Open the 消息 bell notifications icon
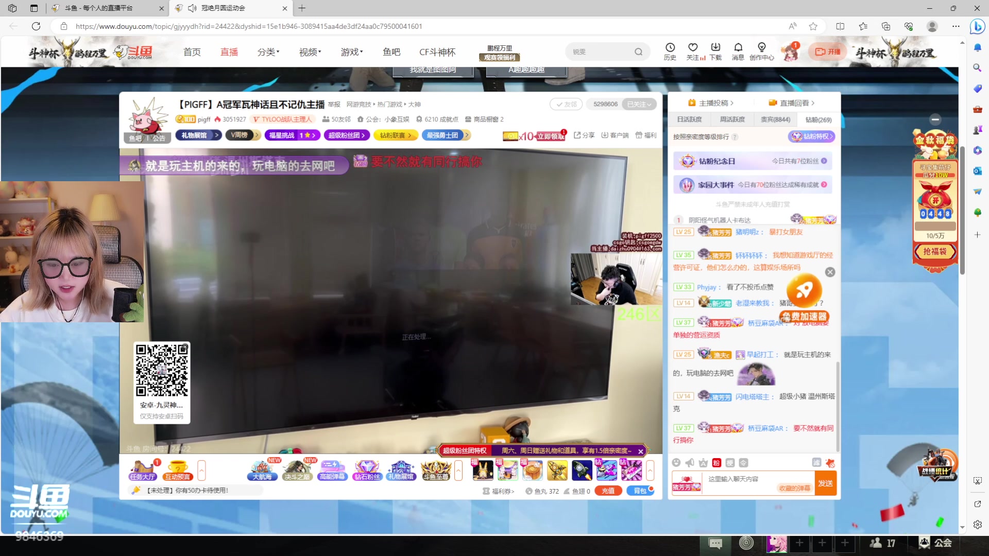The image size is (989, 556). point(738,51)
